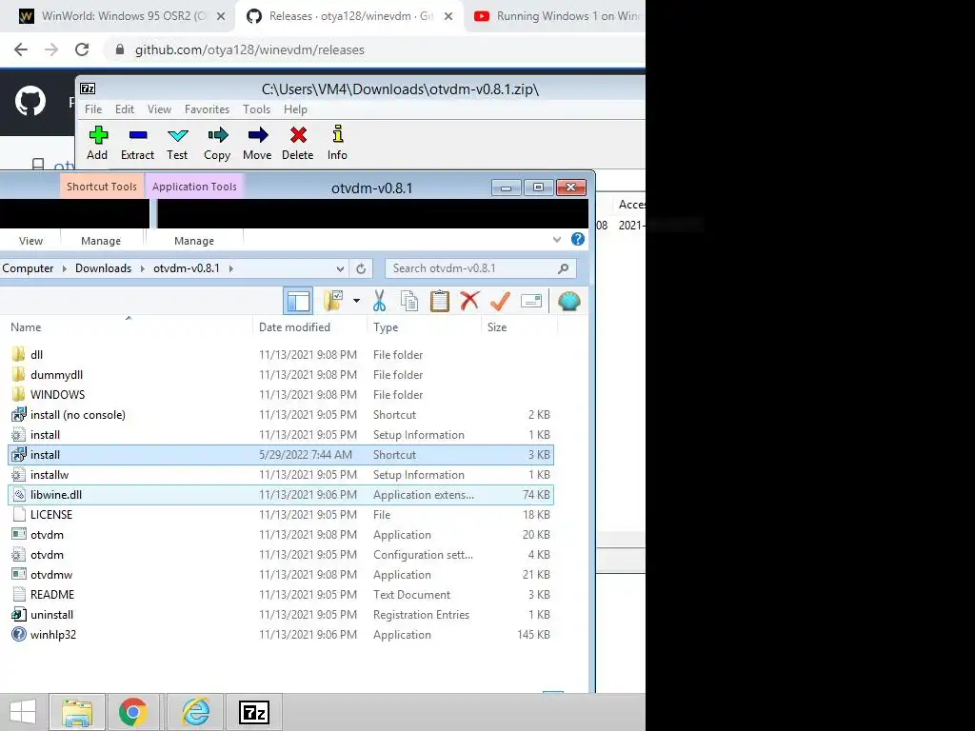
Task: Expand the ribbon with the chevron
Action: [556, 239]
